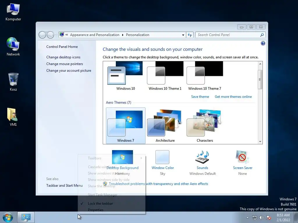Select the Windows 10 Theme 1
The width and height of the screenshot is (298, 223).
pos(165,76)
